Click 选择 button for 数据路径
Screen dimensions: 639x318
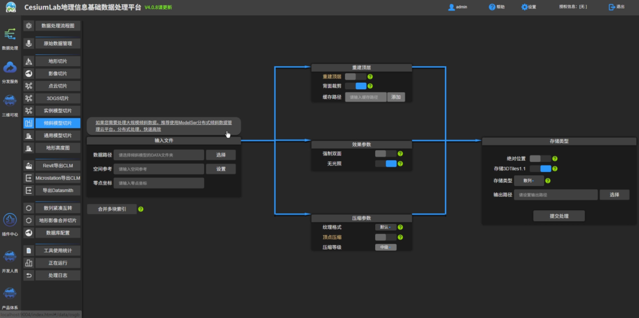[221, 155]
